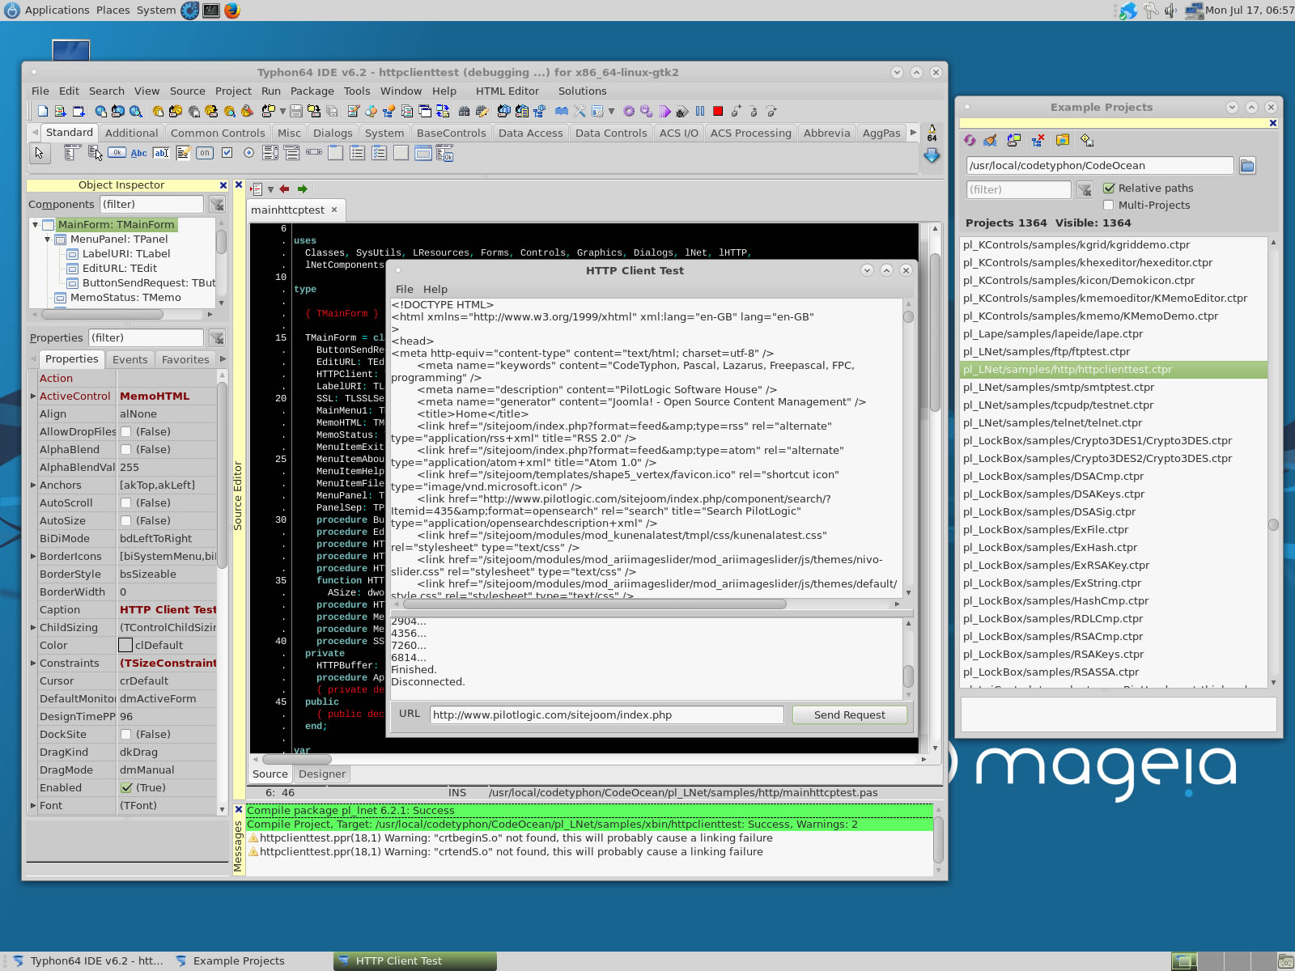The height and width of the screenshot is (971, 1295).
Task: Open dropdown arrow next to build mode icon
Action: click(x=611, y=111)
